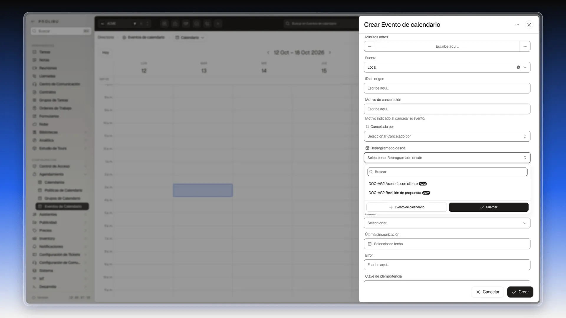
Task: Focus the sidebar Buscar search box
Action: click(61, 31)
